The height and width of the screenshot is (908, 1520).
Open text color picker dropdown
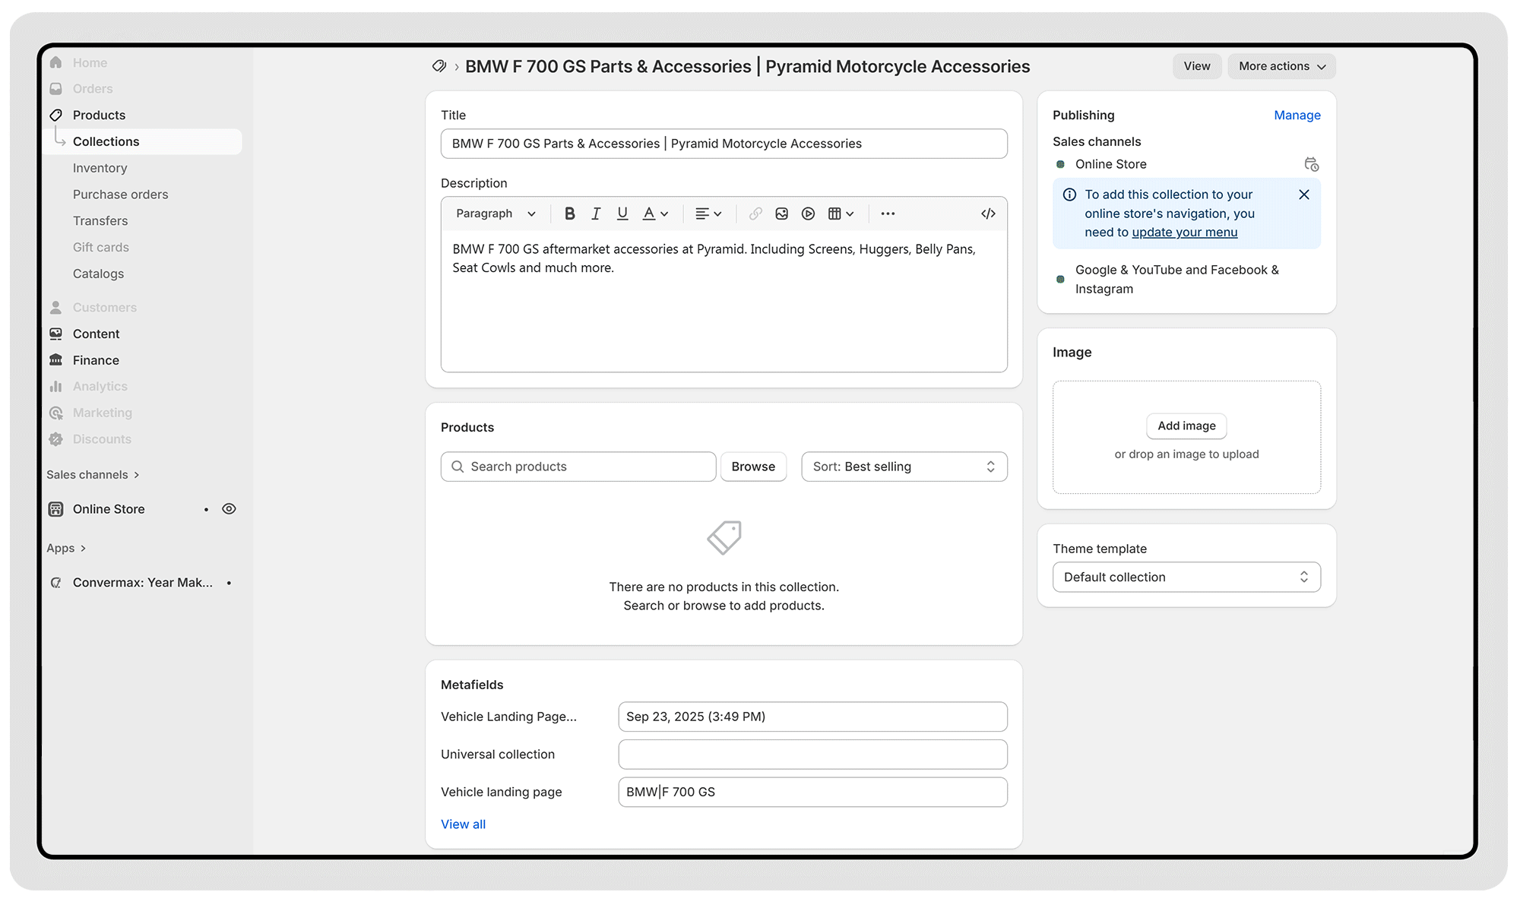click(655, 214)
